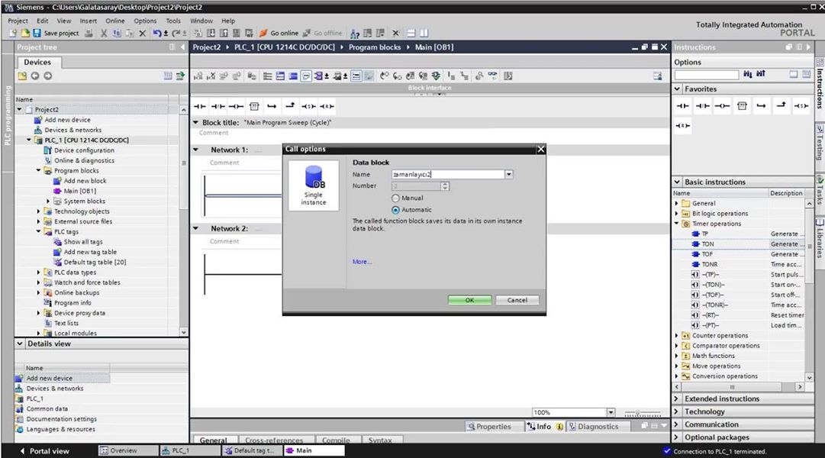Collapse the Basic instructions section

tap(678, 182)
